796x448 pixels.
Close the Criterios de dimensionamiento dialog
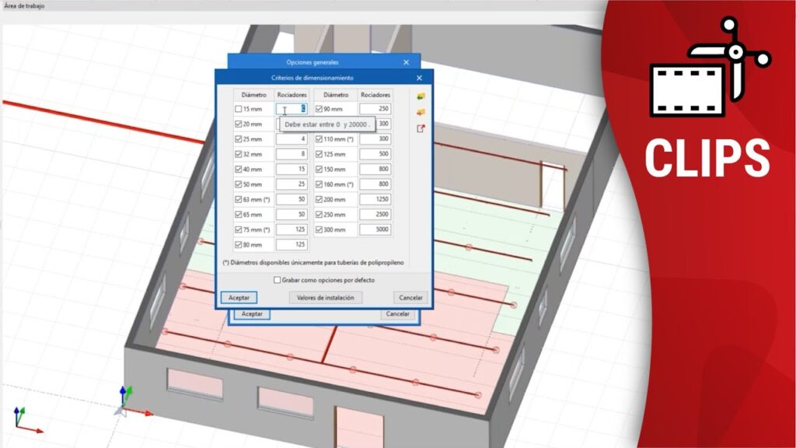tap(420, 78)
